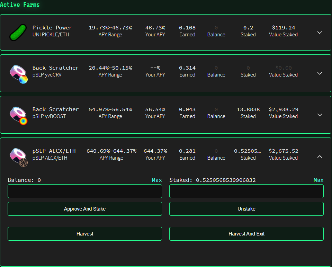The image size is (332, 267).
Task: Expand the pSLP yvBOOST farm chevron
Action: click(320, 115)
